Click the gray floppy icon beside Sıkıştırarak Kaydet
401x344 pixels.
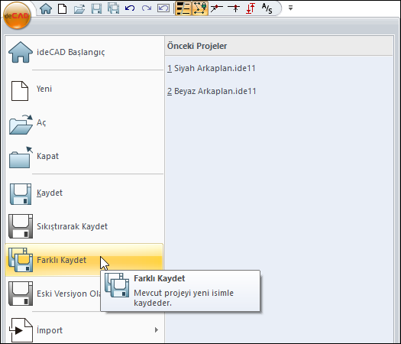[21, 226]
